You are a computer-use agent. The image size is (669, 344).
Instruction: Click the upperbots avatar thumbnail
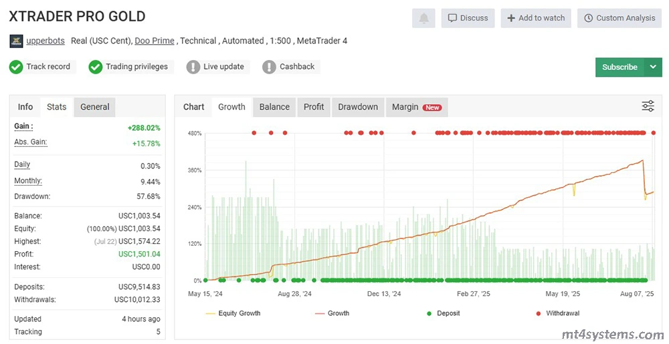16,41
